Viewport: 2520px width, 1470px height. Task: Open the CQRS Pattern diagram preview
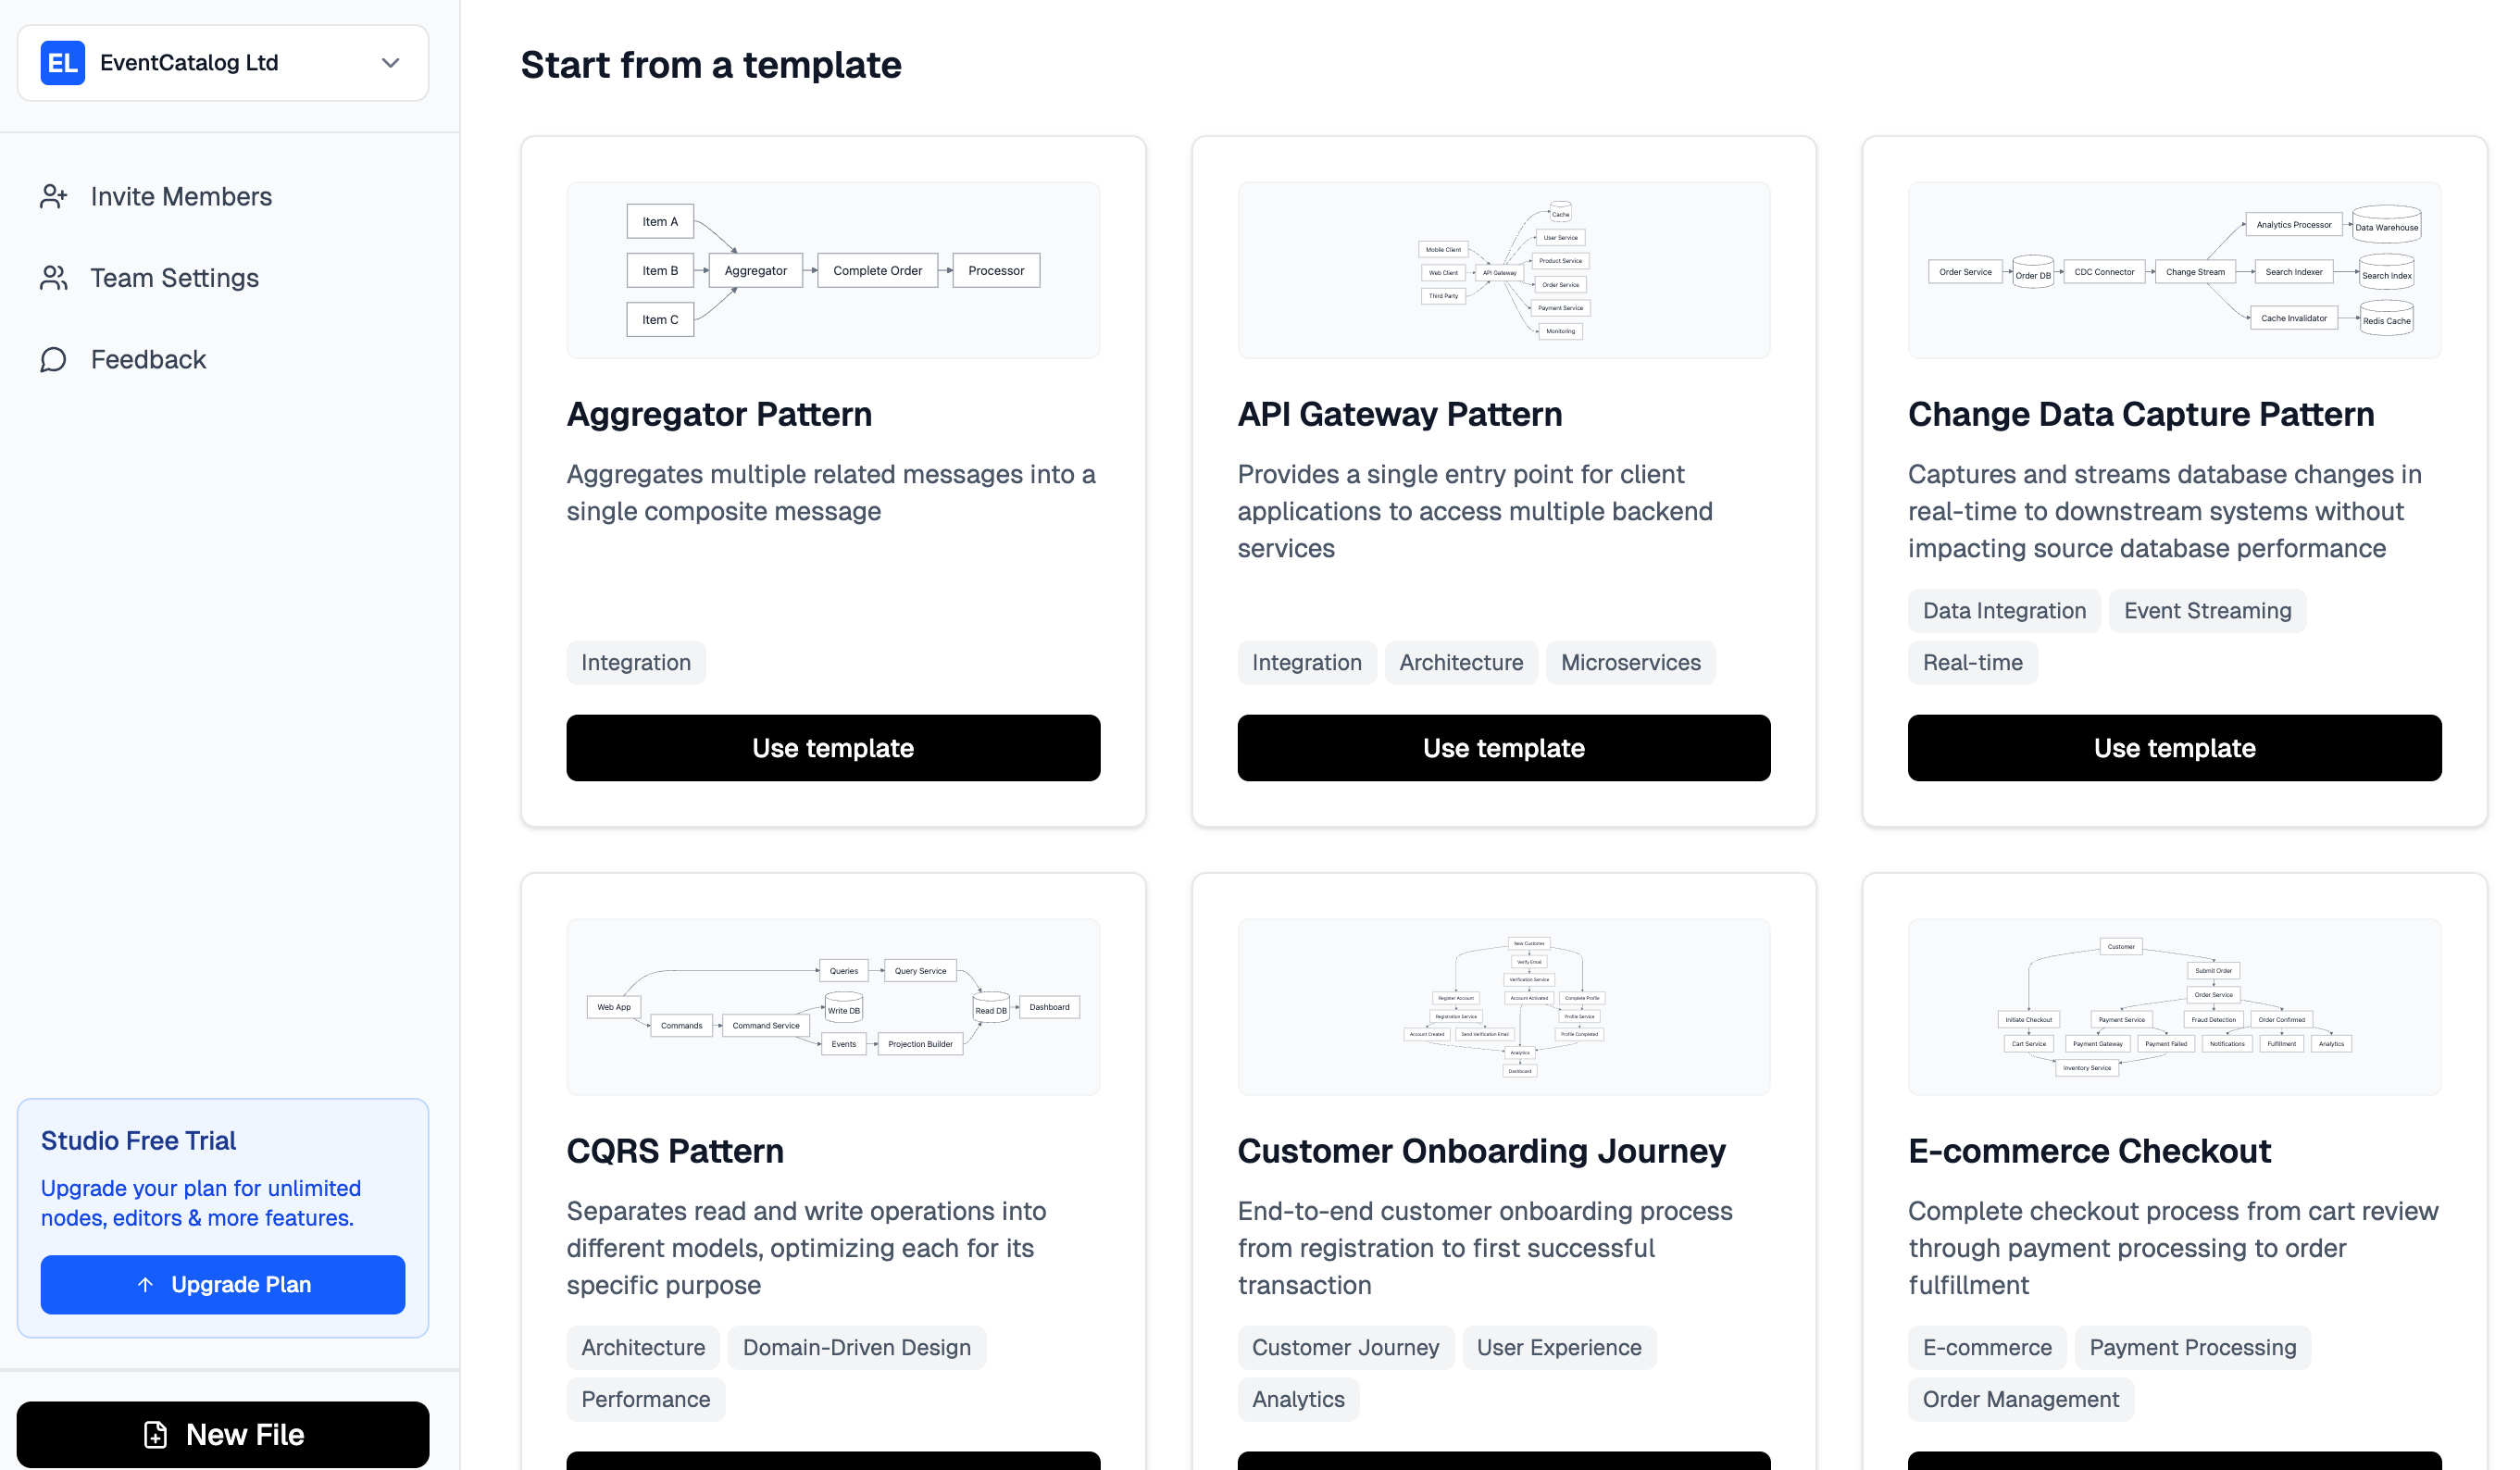point(832,1006)
